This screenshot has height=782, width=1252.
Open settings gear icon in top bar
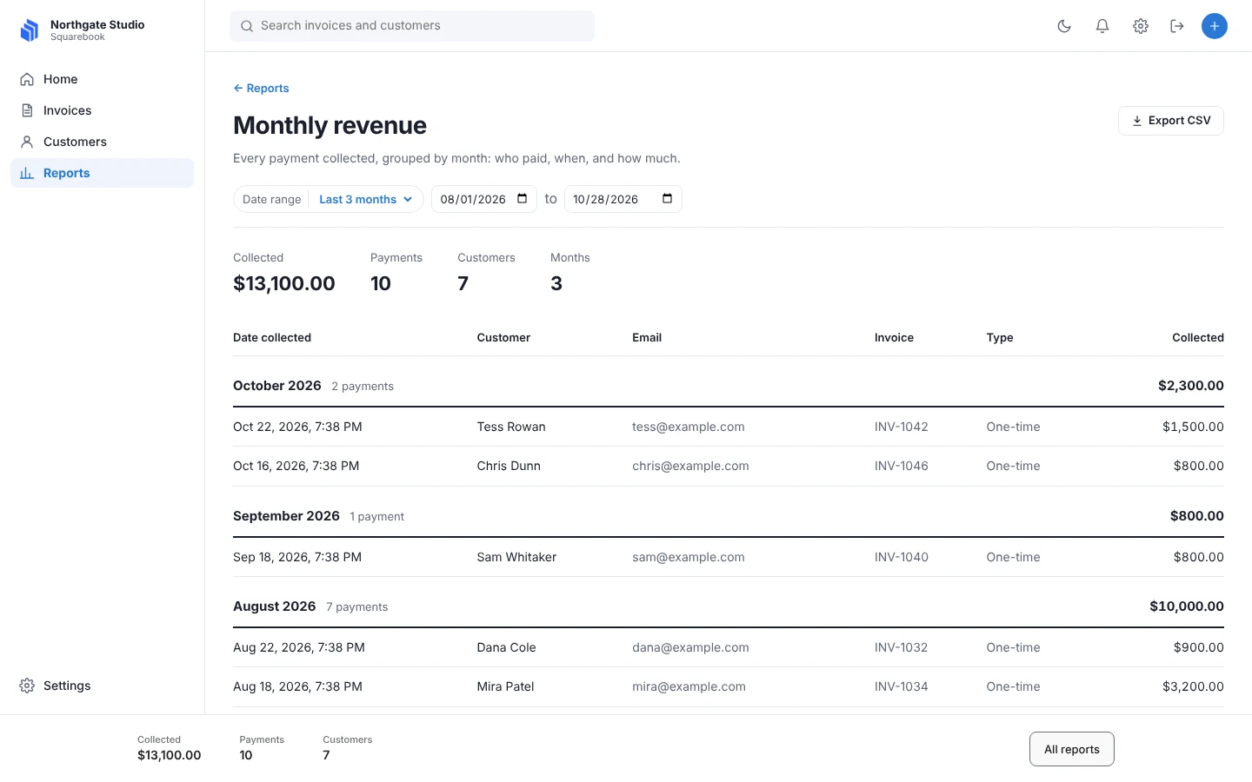(1141, 26)
